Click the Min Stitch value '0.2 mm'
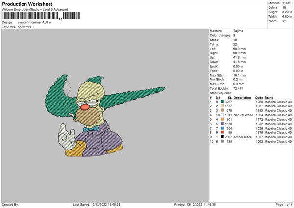Viewport: 294px width, 208px height. (239, 79)
